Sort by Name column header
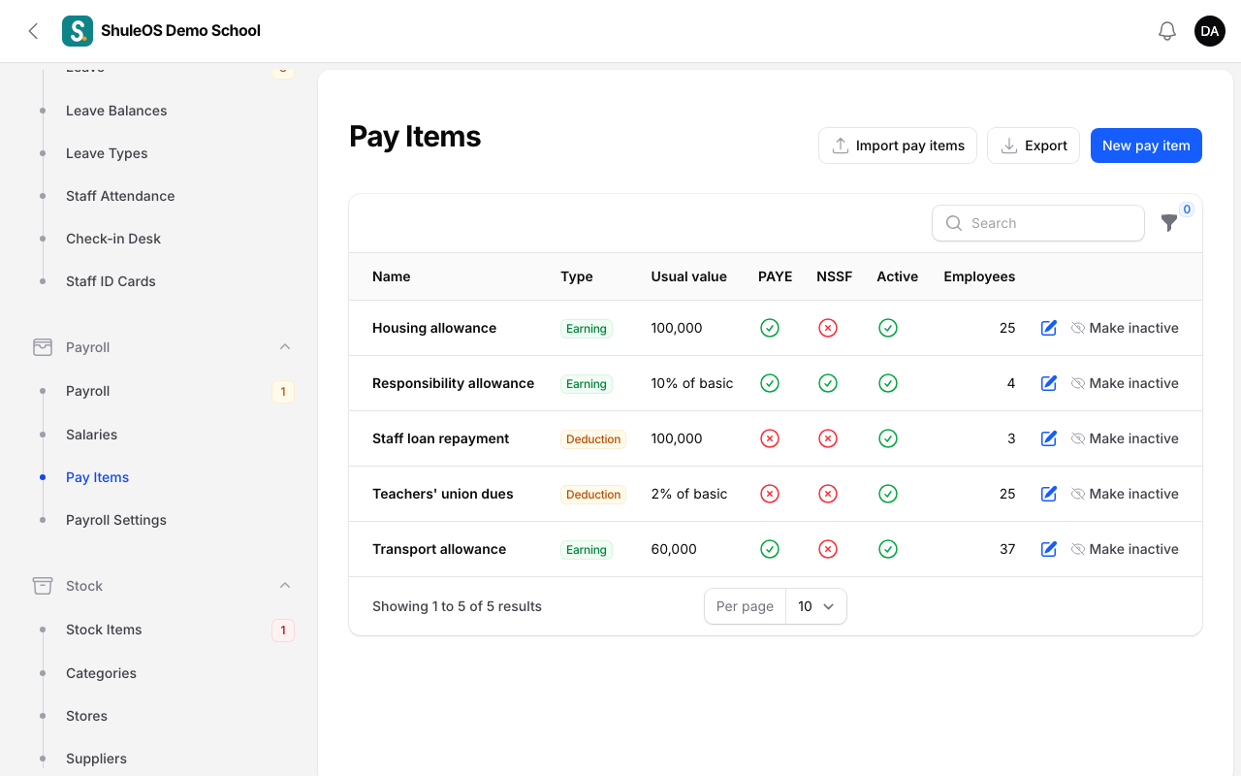The image size is (1241, 776). tap(392, 276)
